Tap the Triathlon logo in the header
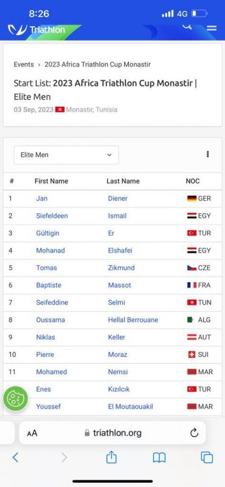225x487 pixels. 36,30
